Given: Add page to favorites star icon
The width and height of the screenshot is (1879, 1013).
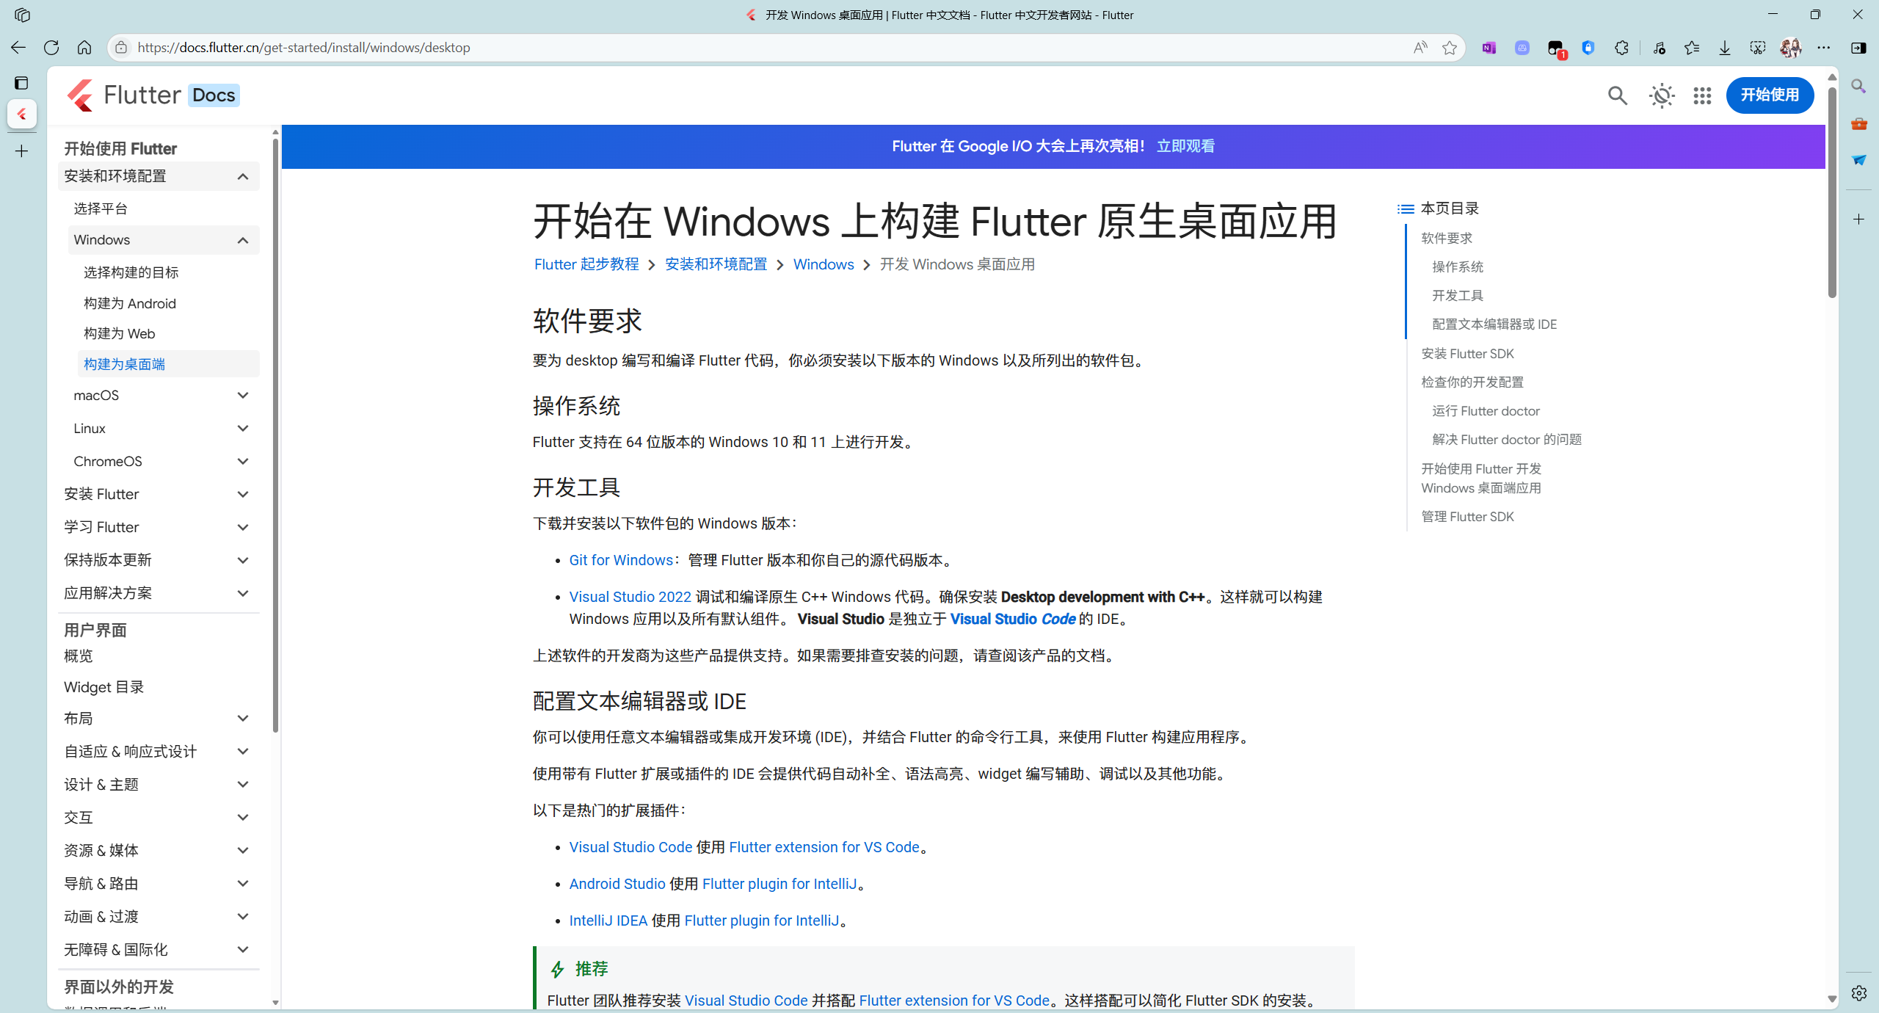Looking at the screenshot, I should [1450, 48].
